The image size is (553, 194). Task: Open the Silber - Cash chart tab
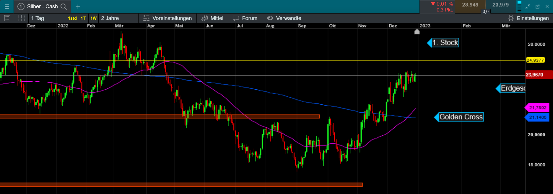42,6
